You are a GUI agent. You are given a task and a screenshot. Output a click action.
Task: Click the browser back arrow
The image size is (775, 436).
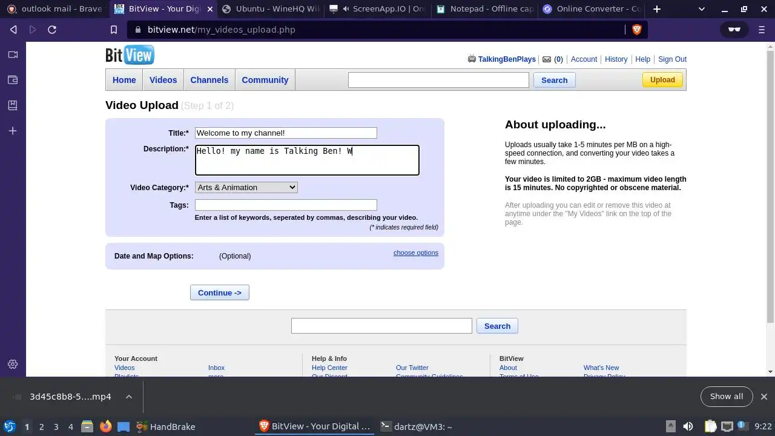point(13,30)
